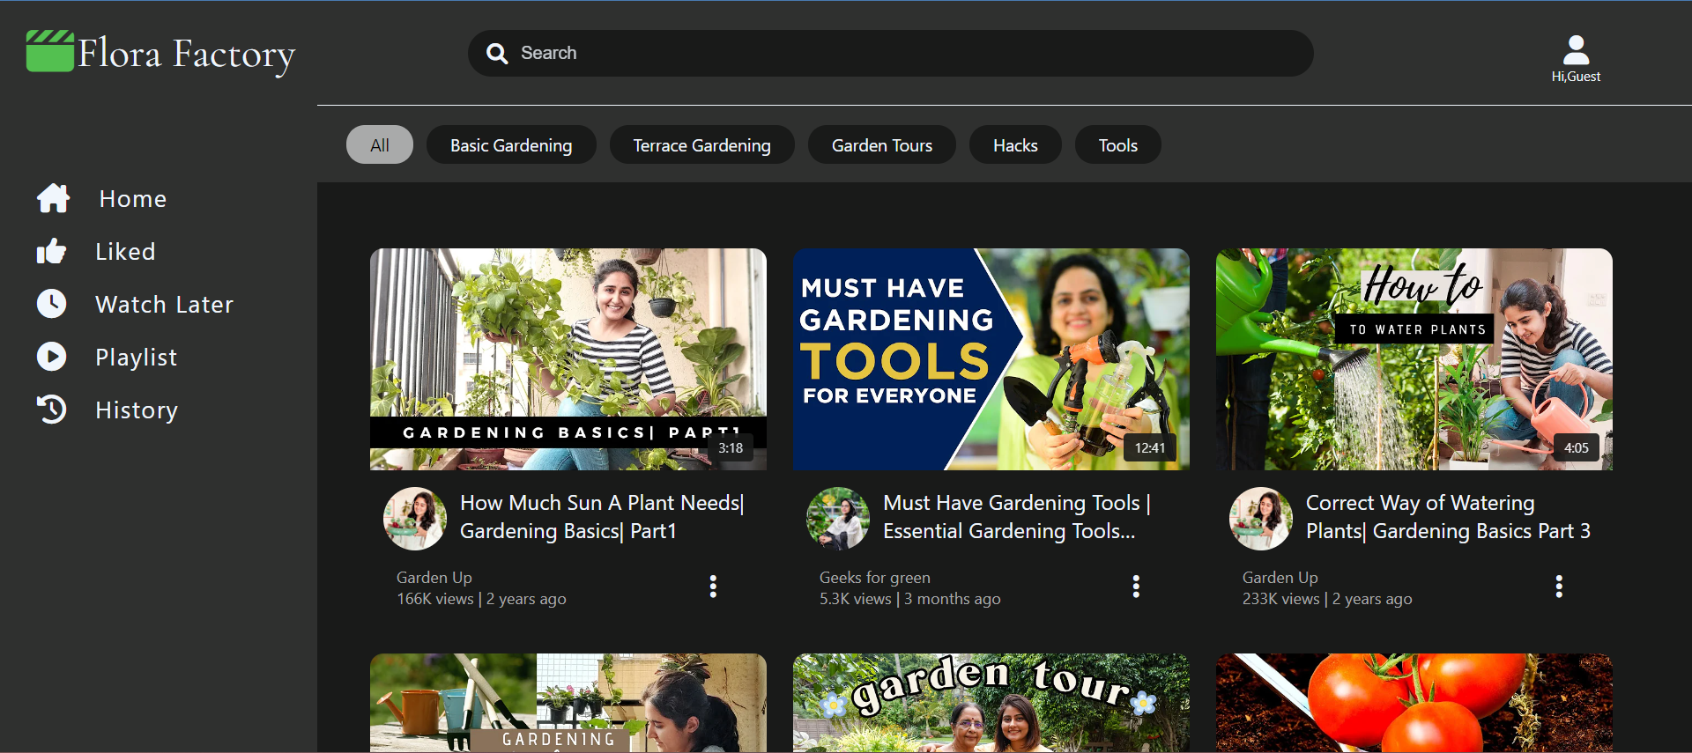Click the 3:18 duration badge
1692x753 pixels.
click(731, 447)
